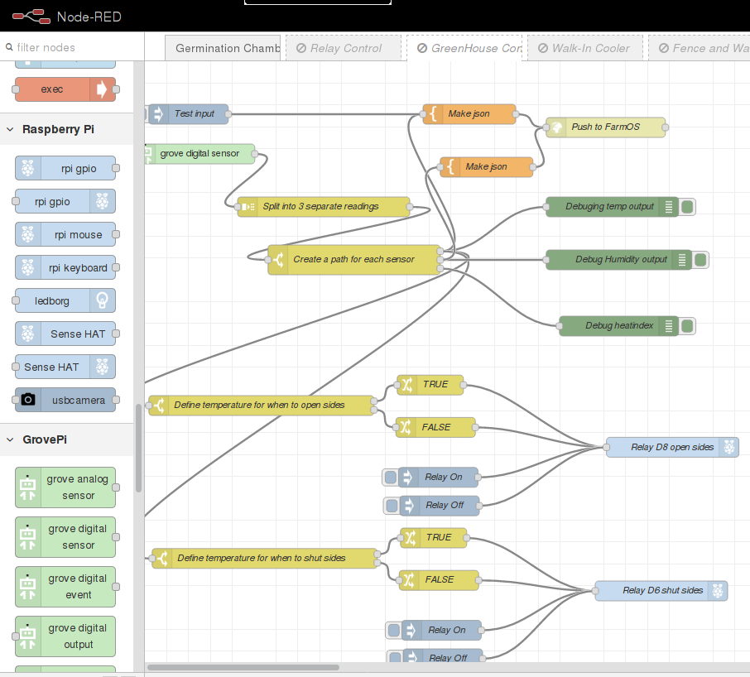Select the rpi gpio input node
750x677 pixels.
pyautogui.click(x=65, y=168)
